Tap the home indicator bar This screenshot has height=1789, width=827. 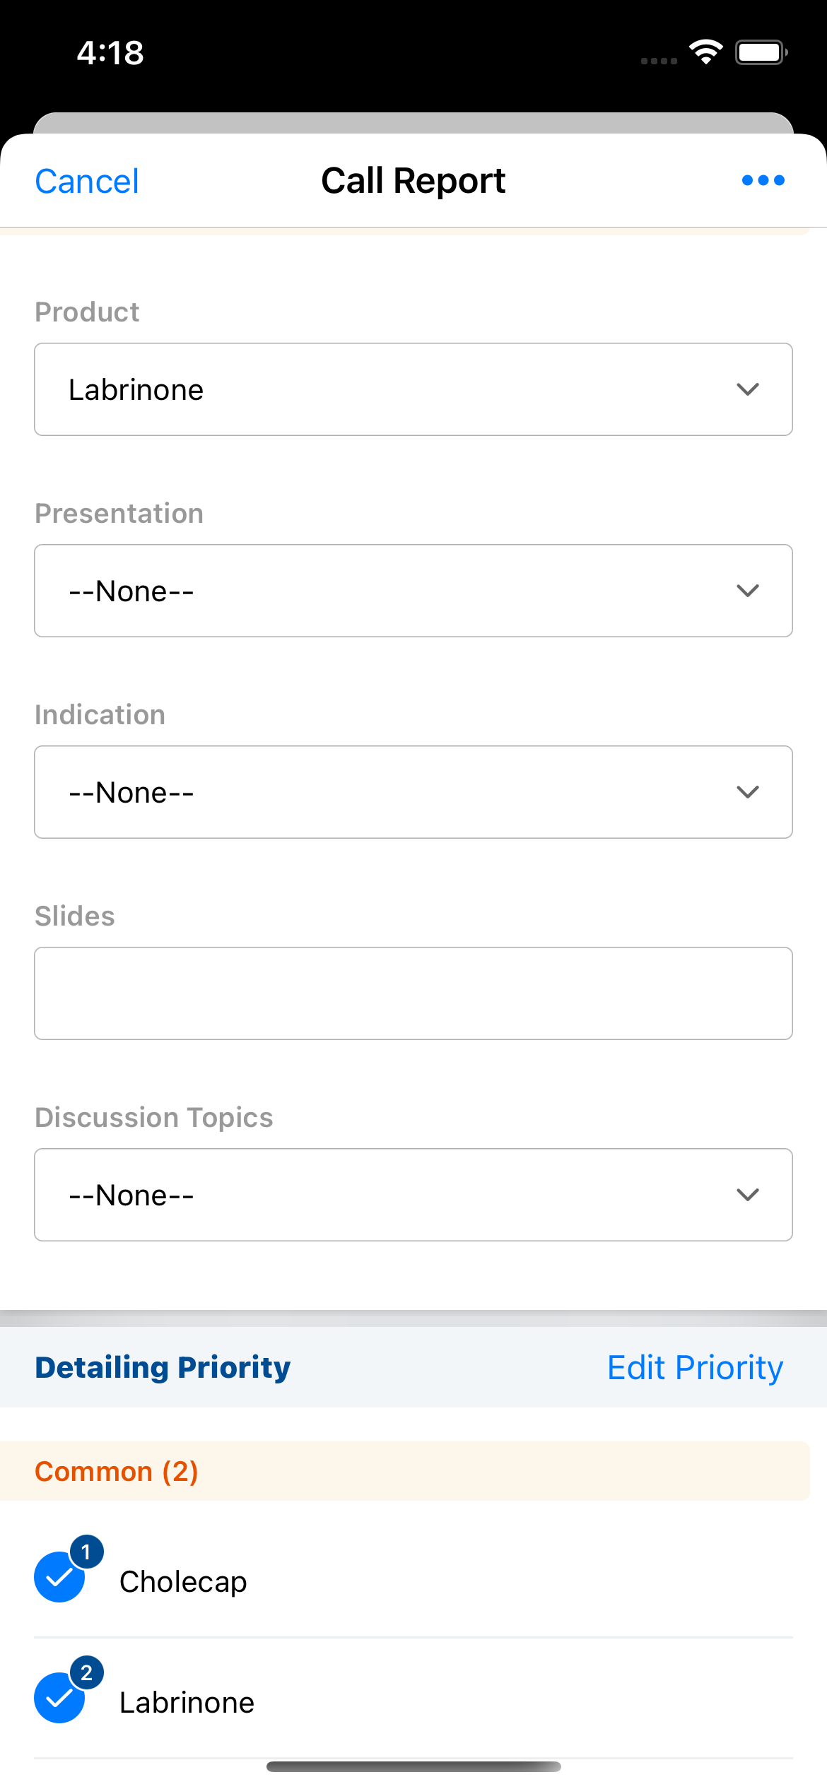point(413,1766)
